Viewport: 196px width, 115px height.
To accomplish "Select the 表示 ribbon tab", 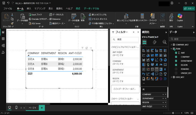I will [50, 9].
